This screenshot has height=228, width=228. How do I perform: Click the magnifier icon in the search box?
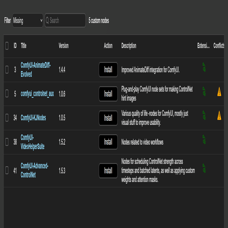click(x=47, y=21)
